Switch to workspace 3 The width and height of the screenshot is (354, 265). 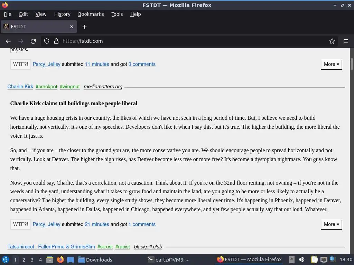(32, 260)
